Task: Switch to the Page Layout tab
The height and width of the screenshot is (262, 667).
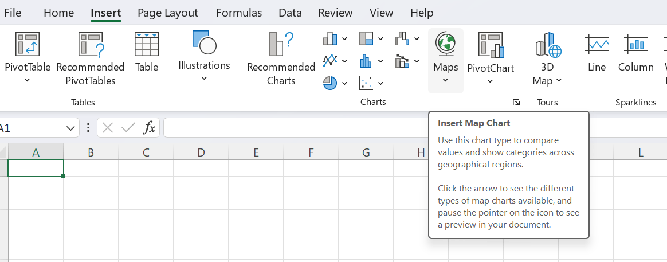Action: click(x=167, y=13)
